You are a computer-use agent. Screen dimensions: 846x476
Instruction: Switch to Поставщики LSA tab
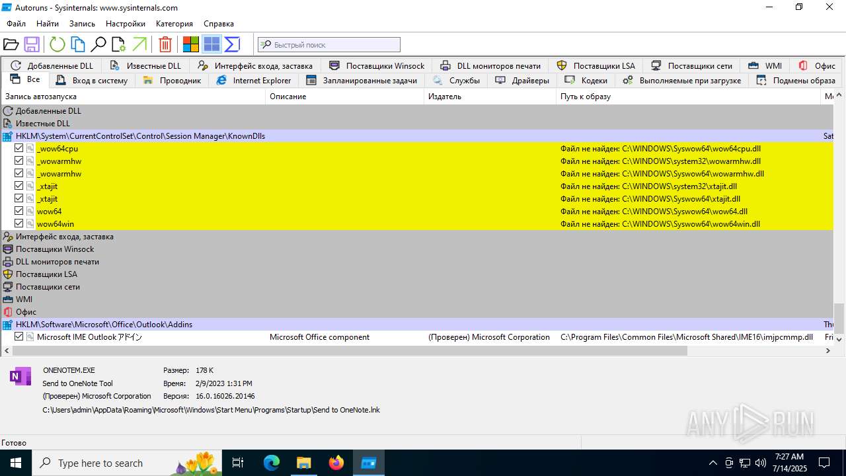596,65
